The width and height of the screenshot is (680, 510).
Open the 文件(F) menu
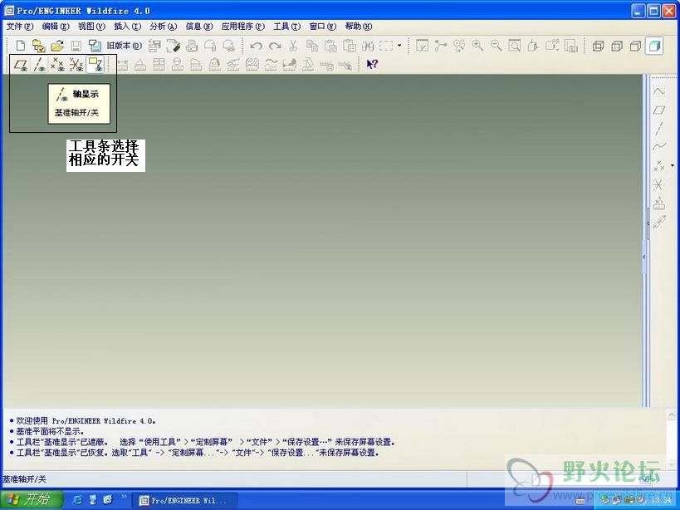coord(20,27)
